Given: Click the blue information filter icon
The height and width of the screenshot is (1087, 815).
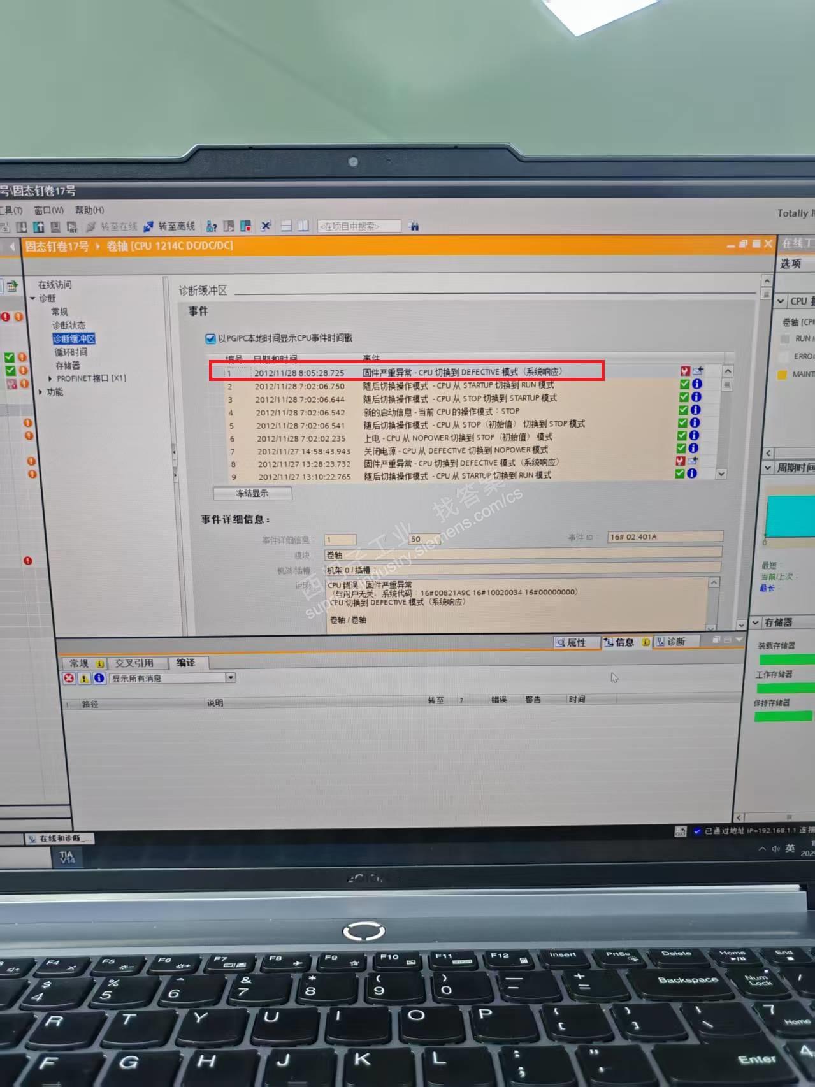Looking at the screenshot, I should 99,678.
